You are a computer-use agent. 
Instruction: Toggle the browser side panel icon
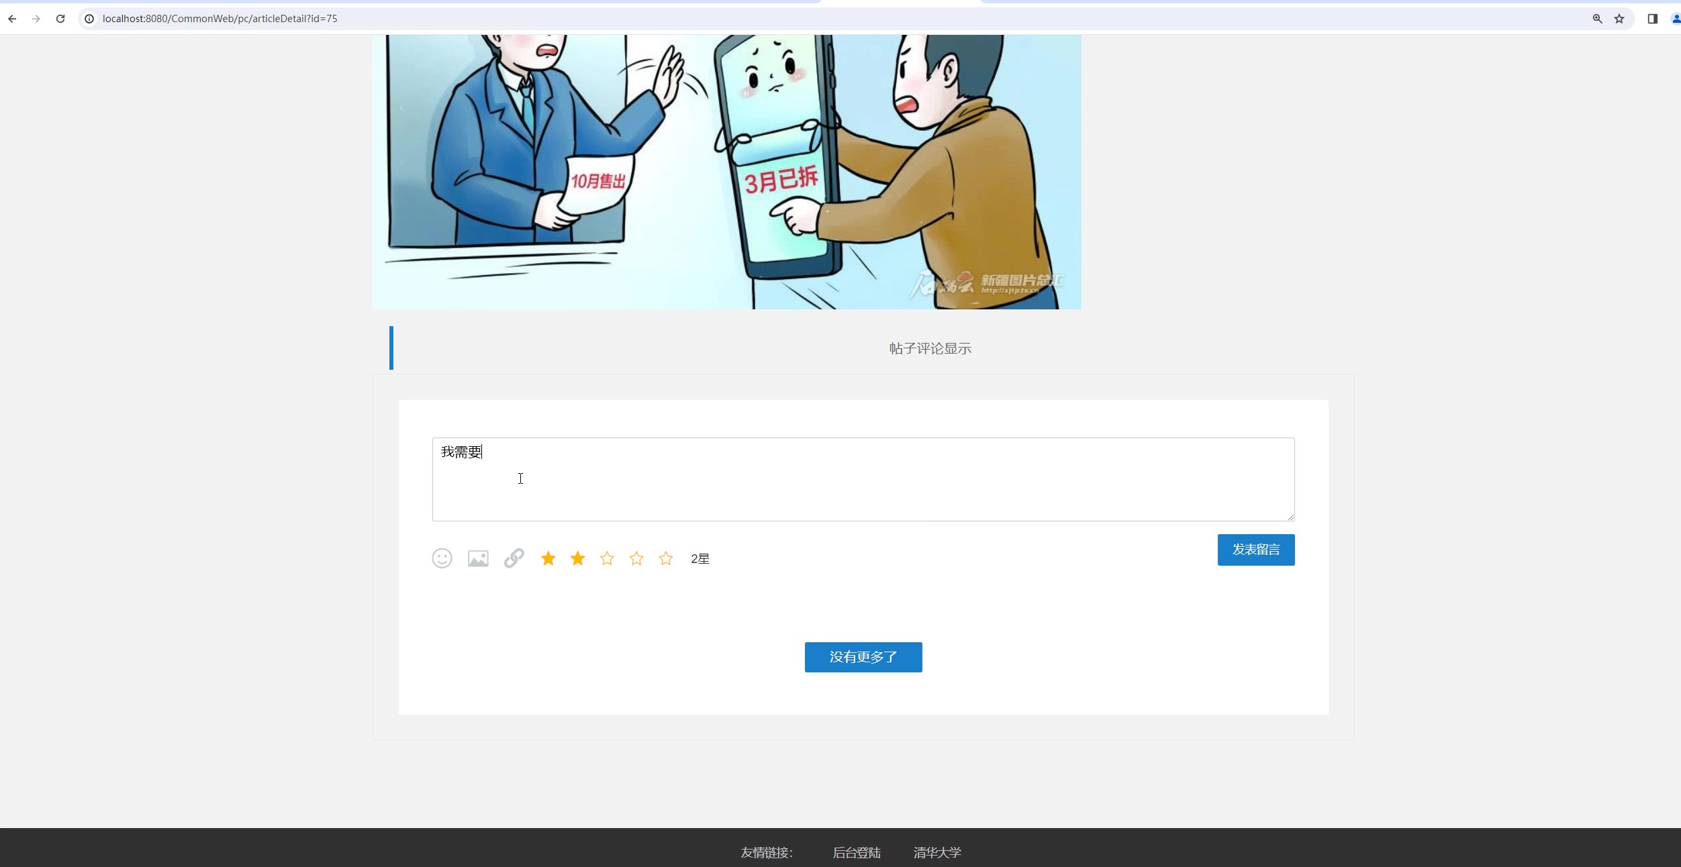click(x=1652, y=19)
